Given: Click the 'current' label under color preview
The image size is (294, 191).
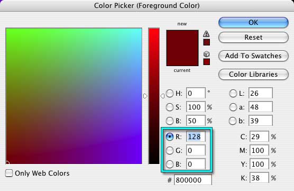Looking at the screenshot, I should (182, 70).
